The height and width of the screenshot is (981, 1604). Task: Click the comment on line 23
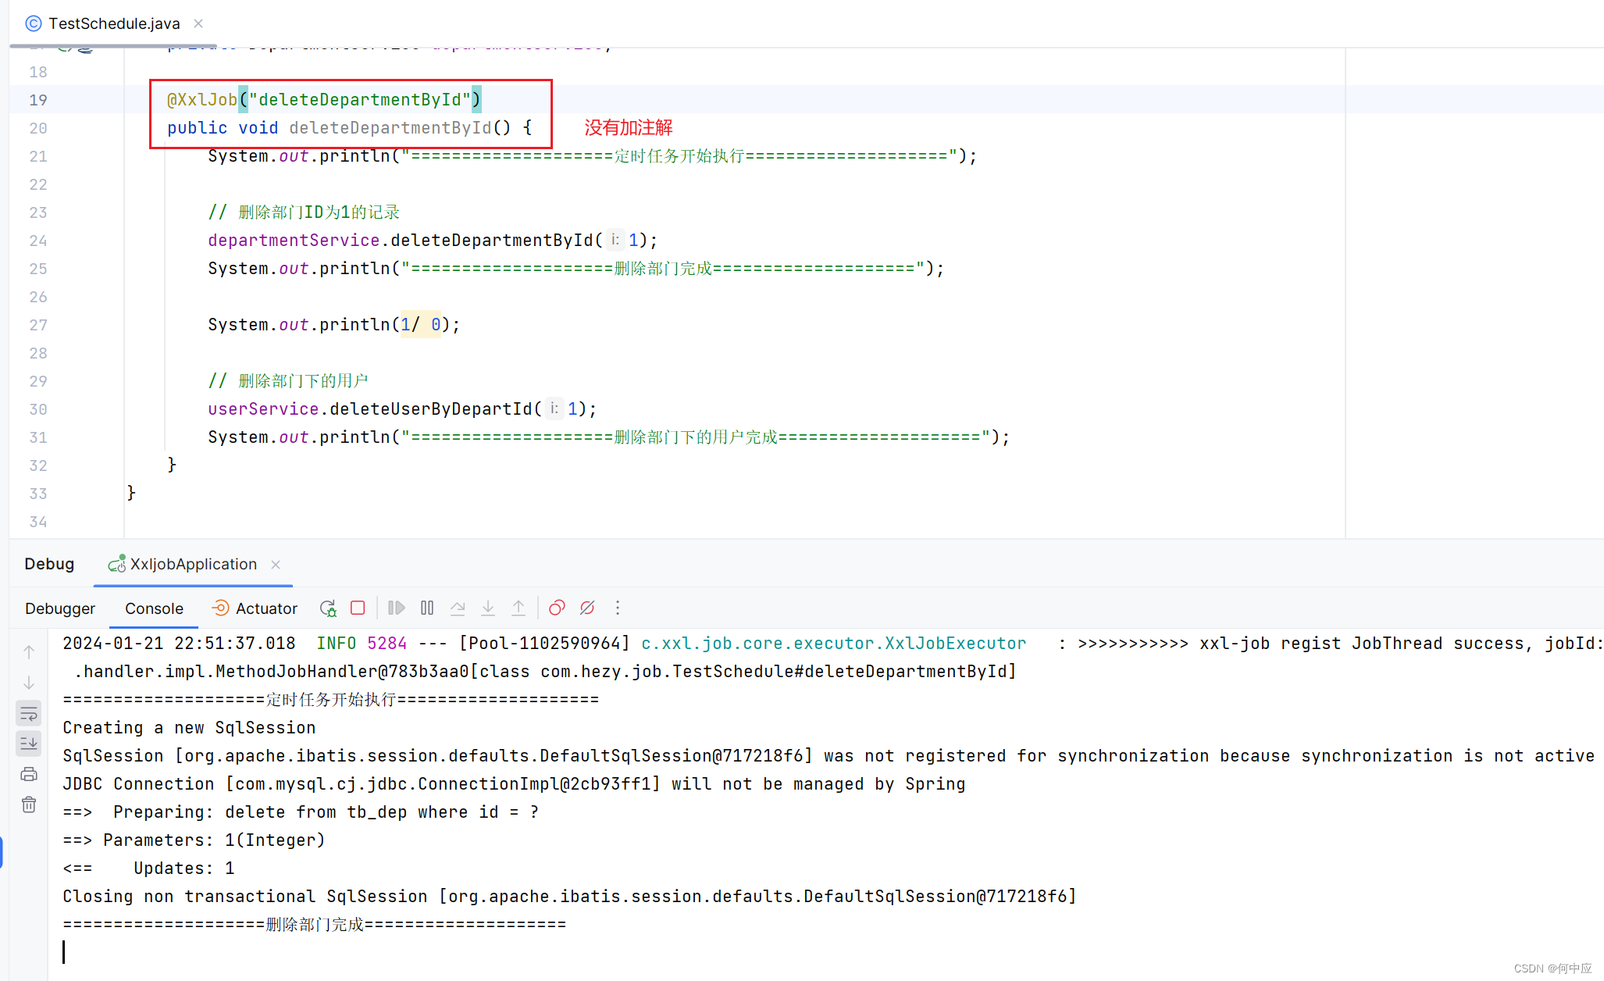tap(304, 212)
